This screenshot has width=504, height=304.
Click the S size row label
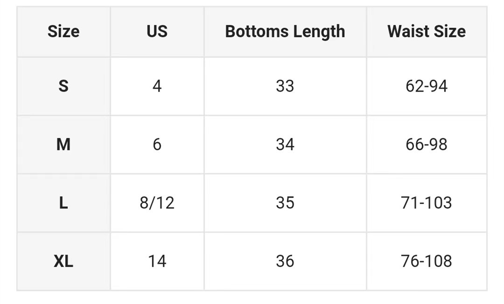point(63,86)
